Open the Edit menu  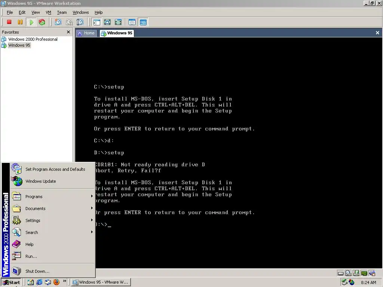(22, 12)
